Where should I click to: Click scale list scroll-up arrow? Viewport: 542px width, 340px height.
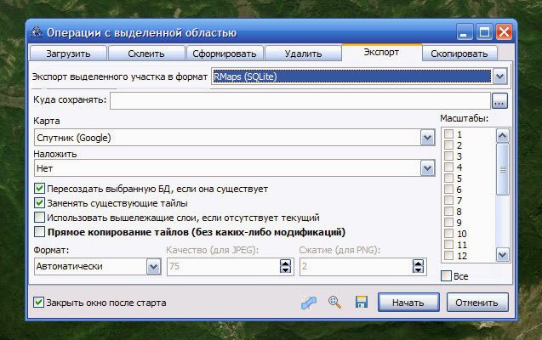pyautogui.click(x=502, y=136)
